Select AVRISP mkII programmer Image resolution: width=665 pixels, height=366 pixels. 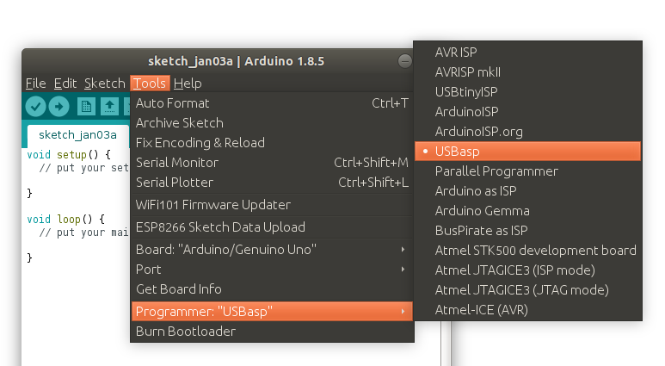527,72
